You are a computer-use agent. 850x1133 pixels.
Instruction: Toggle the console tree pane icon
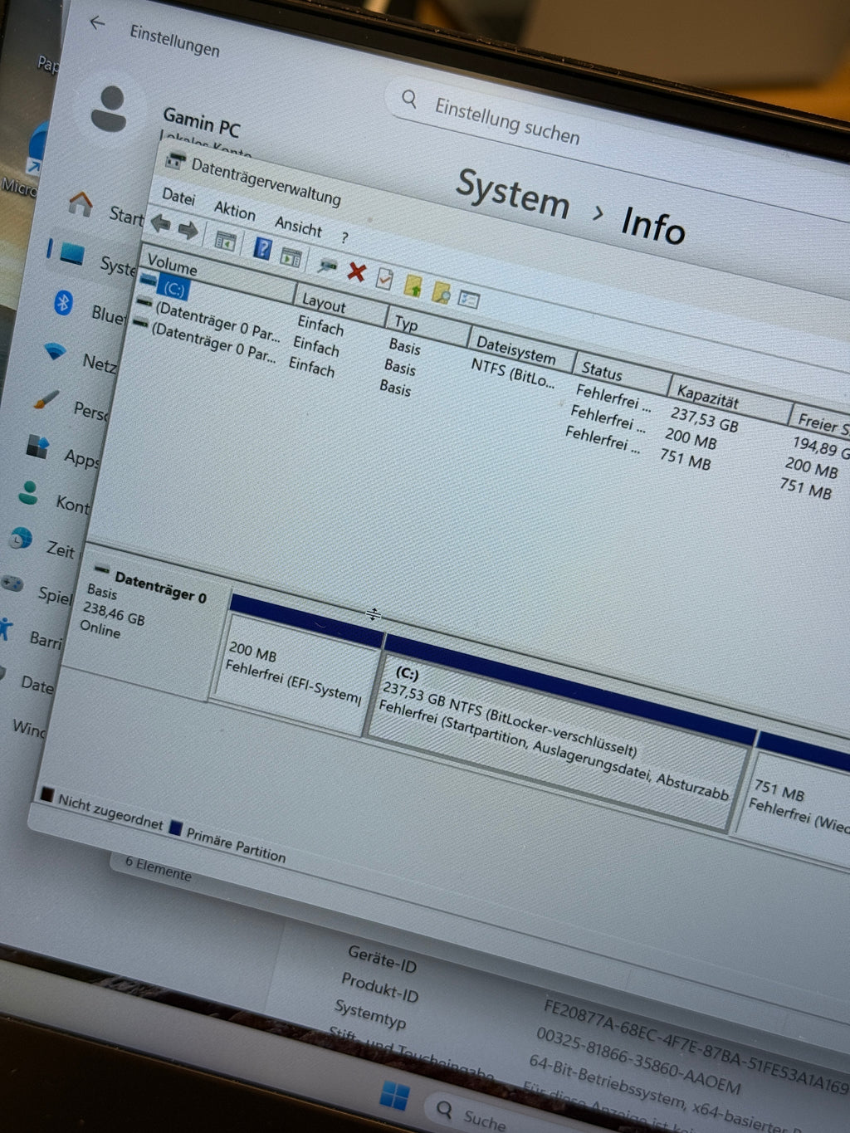(x=225, y=241)
